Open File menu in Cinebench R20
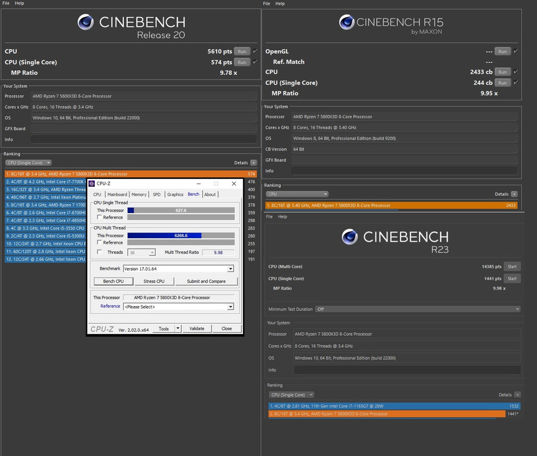This screenshot has height=456, width=537. (6, 3)
